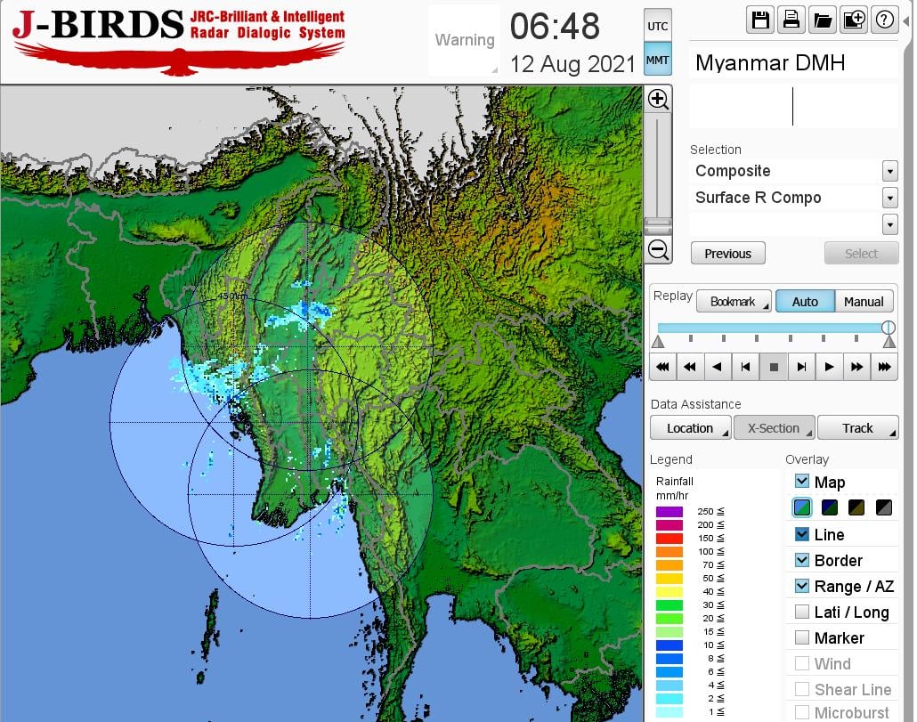This screenshot has width=917, height=722.
Task: Select the dark blue map color scheme
Action: click(830, 508)
